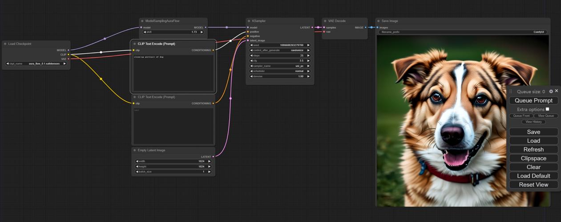Image resolution: width=561 pixels, height=222 pixels.
Task: Open the sampler_name uni_pc selector
Action: pos(280,66)
